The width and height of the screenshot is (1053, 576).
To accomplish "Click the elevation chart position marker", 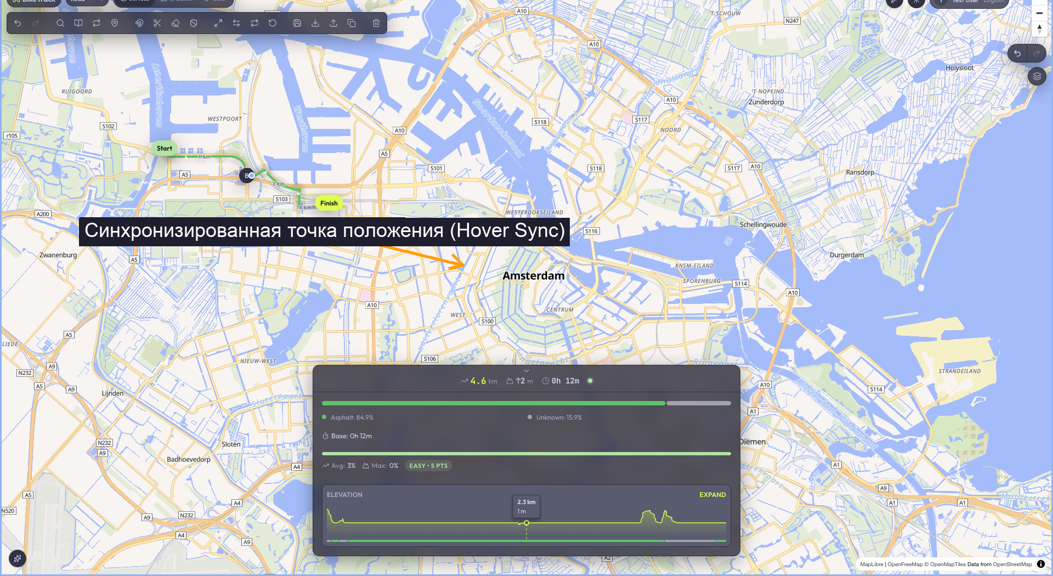I will pyautogui.click(x=526, y=523).
